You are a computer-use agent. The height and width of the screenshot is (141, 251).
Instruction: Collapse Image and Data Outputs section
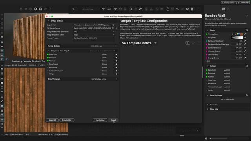49,51
